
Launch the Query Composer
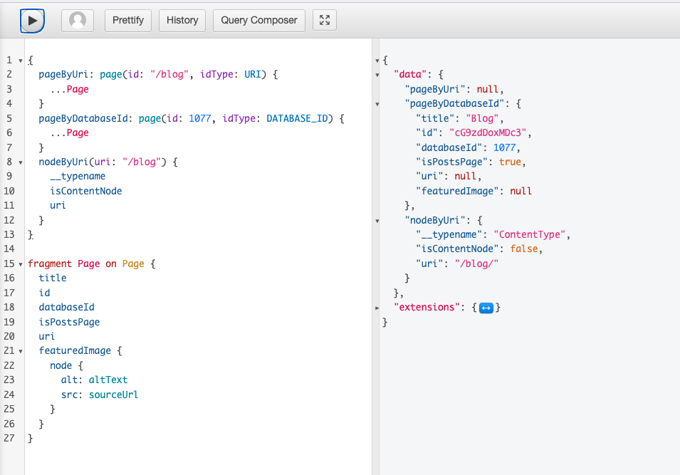point(258,20)
